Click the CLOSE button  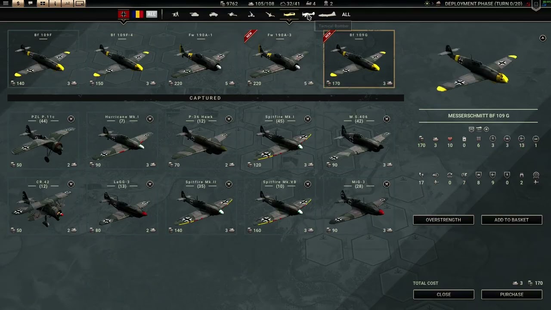tap(443, 294)
